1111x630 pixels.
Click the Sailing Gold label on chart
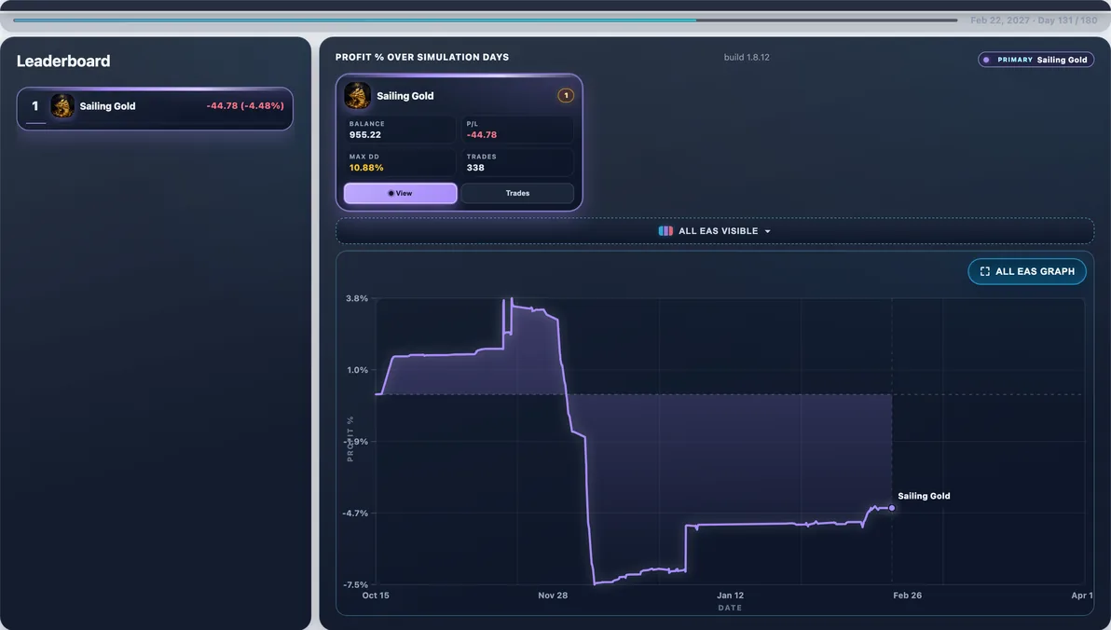(924, 496)
